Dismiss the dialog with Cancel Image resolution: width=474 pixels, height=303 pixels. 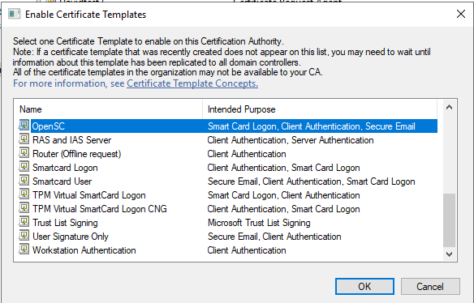(430, 286)
